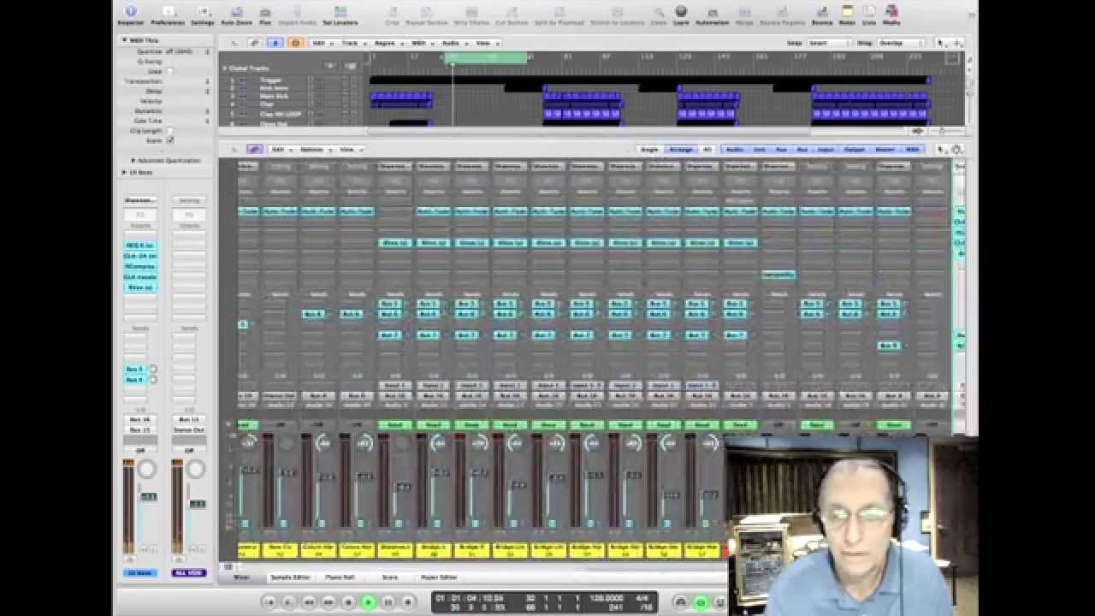Toggle the Arrange link (chain) button
Image resolution: width=1095 pixels, height=616 pixels.
254,43
